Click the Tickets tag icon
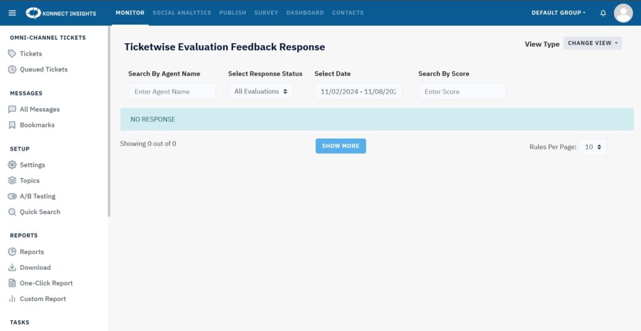This screenshot has height=331, width=641. click(x=12, y=54)
